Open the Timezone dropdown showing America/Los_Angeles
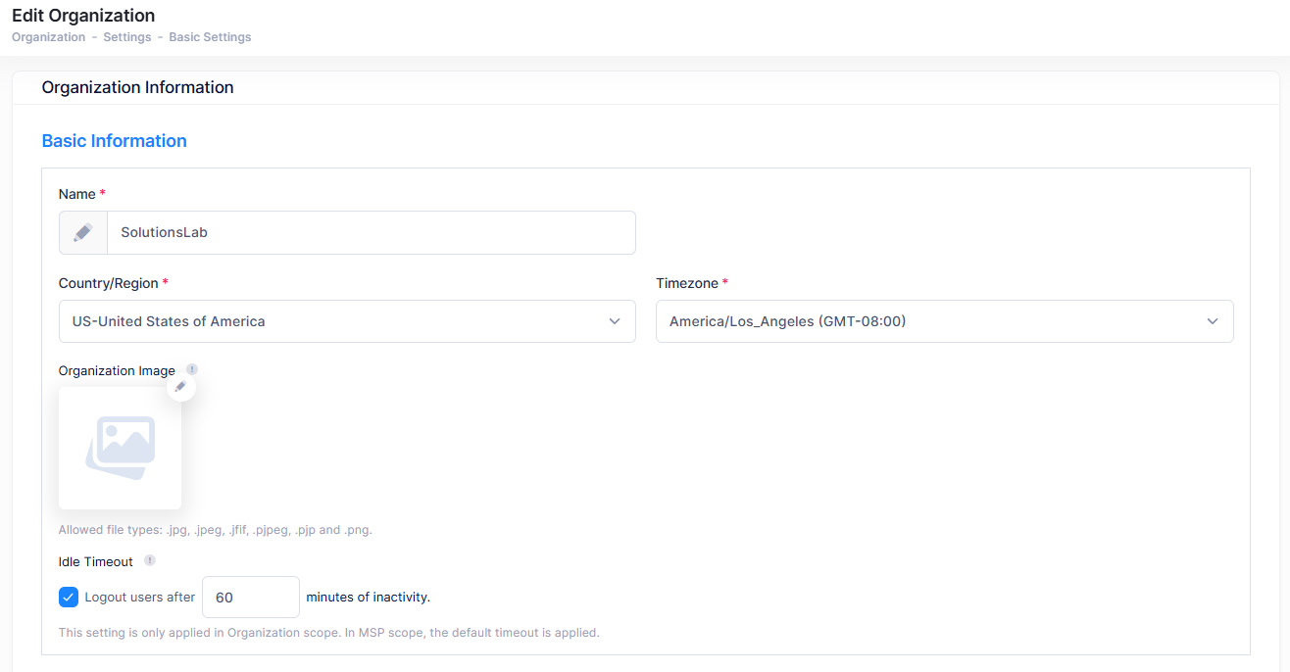The width and height of the screenshot is (1290, 672). click(931, 321)
